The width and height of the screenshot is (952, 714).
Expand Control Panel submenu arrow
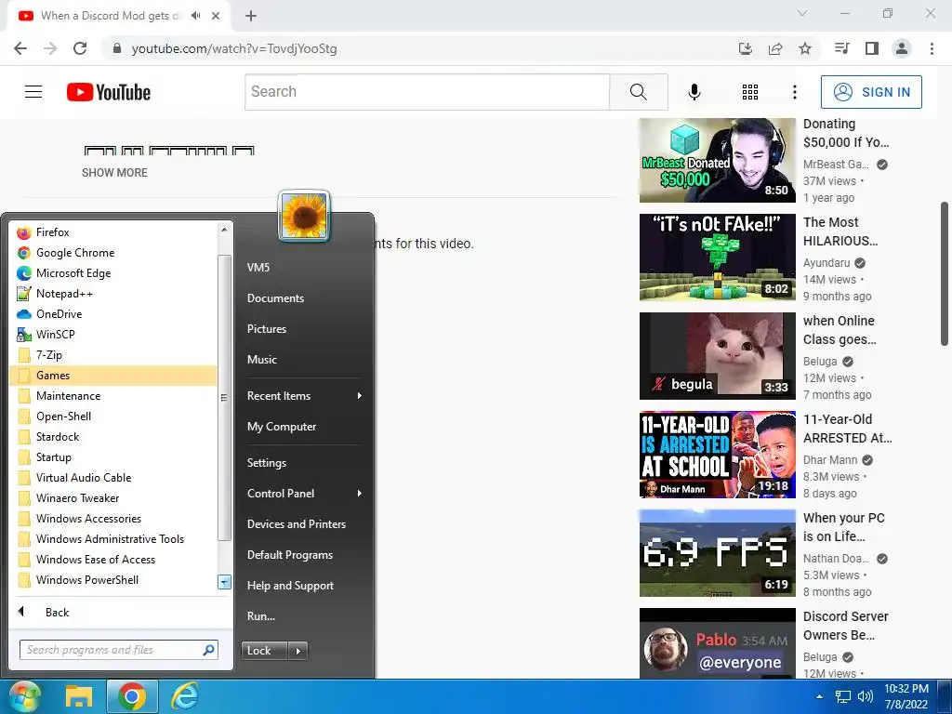coord(360,493)
